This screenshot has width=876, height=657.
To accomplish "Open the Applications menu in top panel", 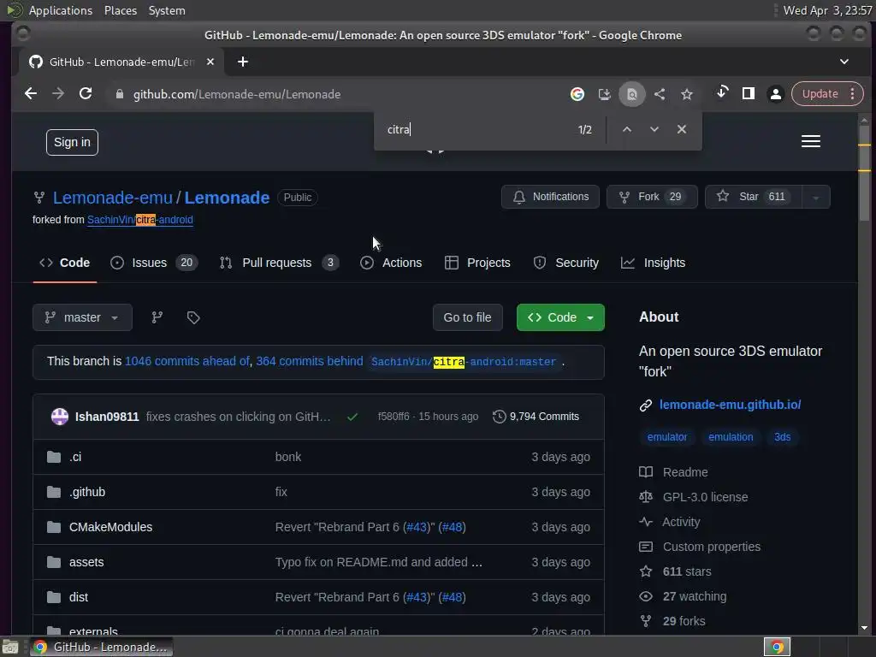I will click(61, 10).
